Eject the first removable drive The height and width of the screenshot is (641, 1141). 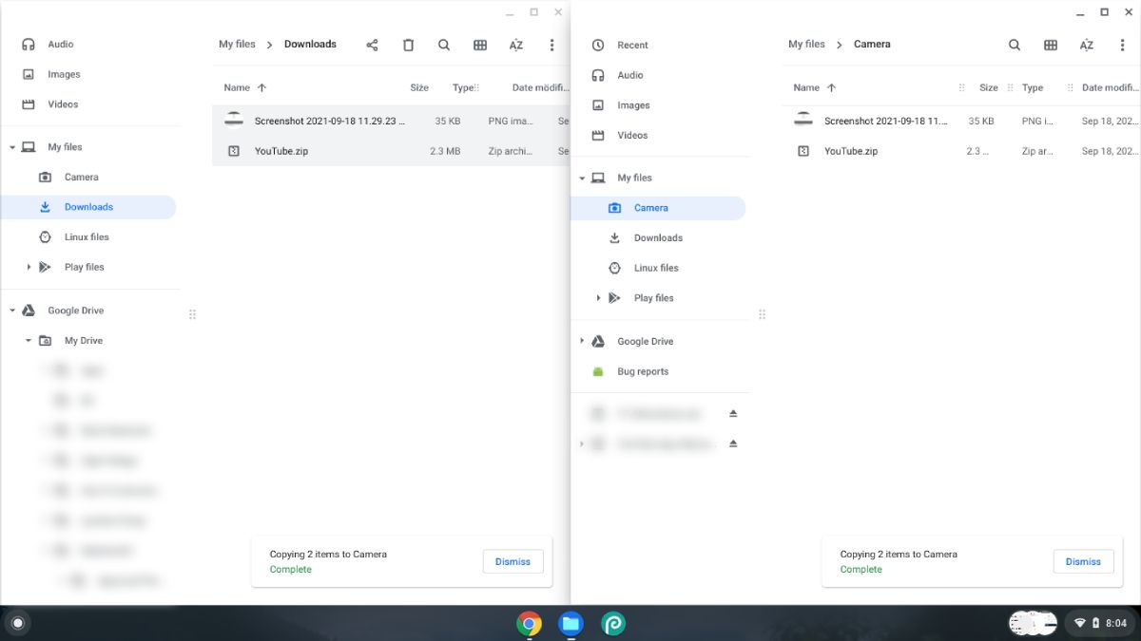tap(732, 413)
